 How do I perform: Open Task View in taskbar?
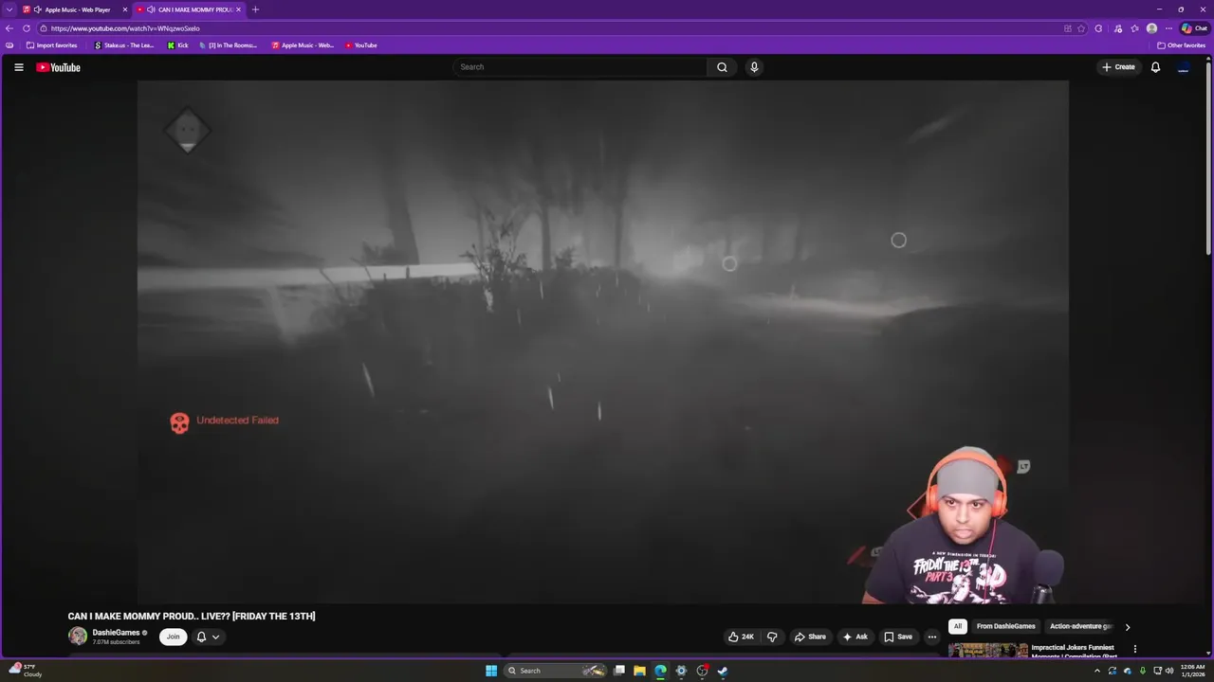(619, 671)
